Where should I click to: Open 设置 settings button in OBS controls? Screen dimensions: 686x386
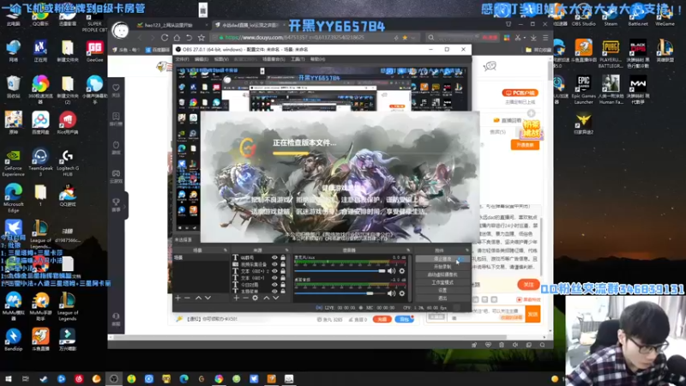click(x=442, y=291)
